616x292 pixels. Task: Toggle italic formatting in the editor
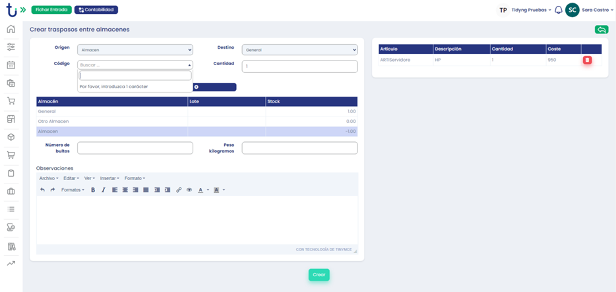pos(104,190)
